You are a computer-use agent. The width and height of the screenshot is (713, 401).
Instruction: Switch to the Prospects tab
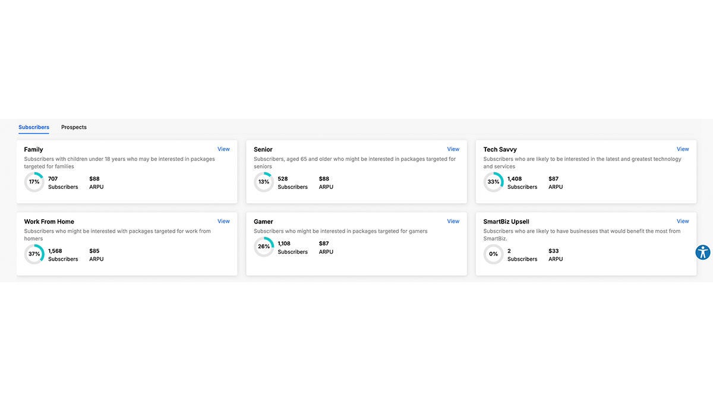[x=74, y=127]
